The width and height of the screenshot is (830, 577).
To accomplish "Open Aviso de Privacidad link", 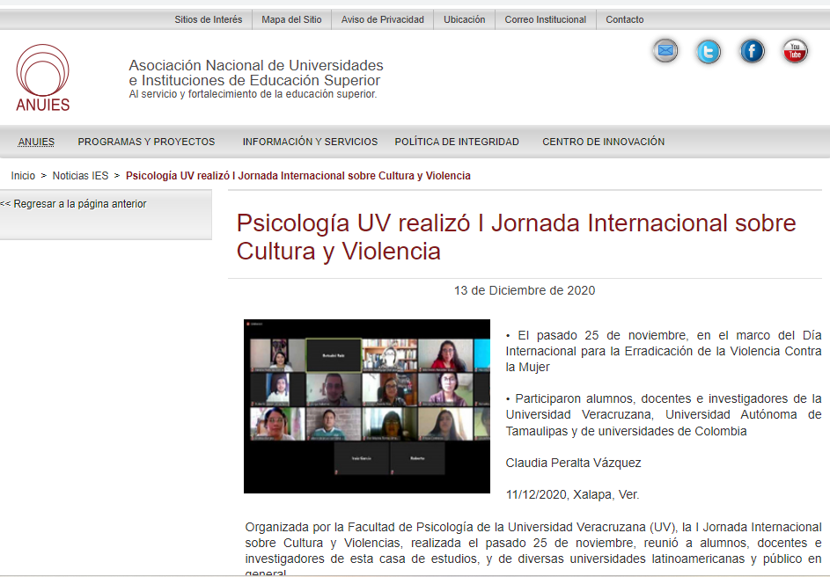I will point(382,19).
